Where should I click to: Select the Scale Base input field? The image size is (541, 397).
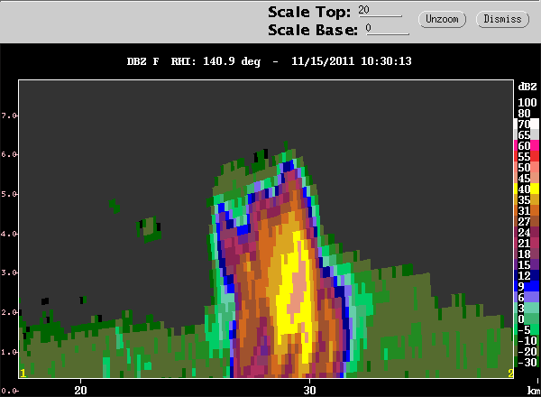point(388,29)
